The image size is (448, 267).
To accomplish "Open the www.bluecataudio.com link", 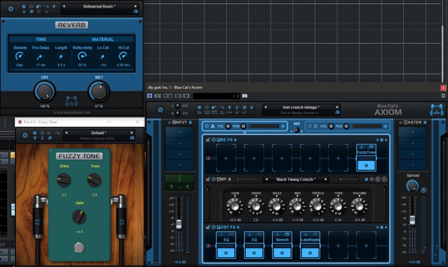I will [72, 112].
